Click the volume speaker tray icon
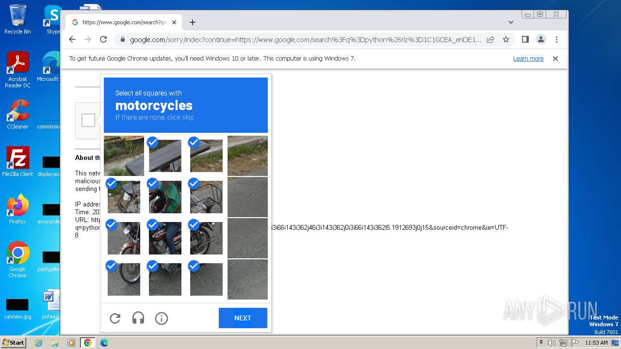The height and width of the screenshot is (349, 621). (552, 343)
